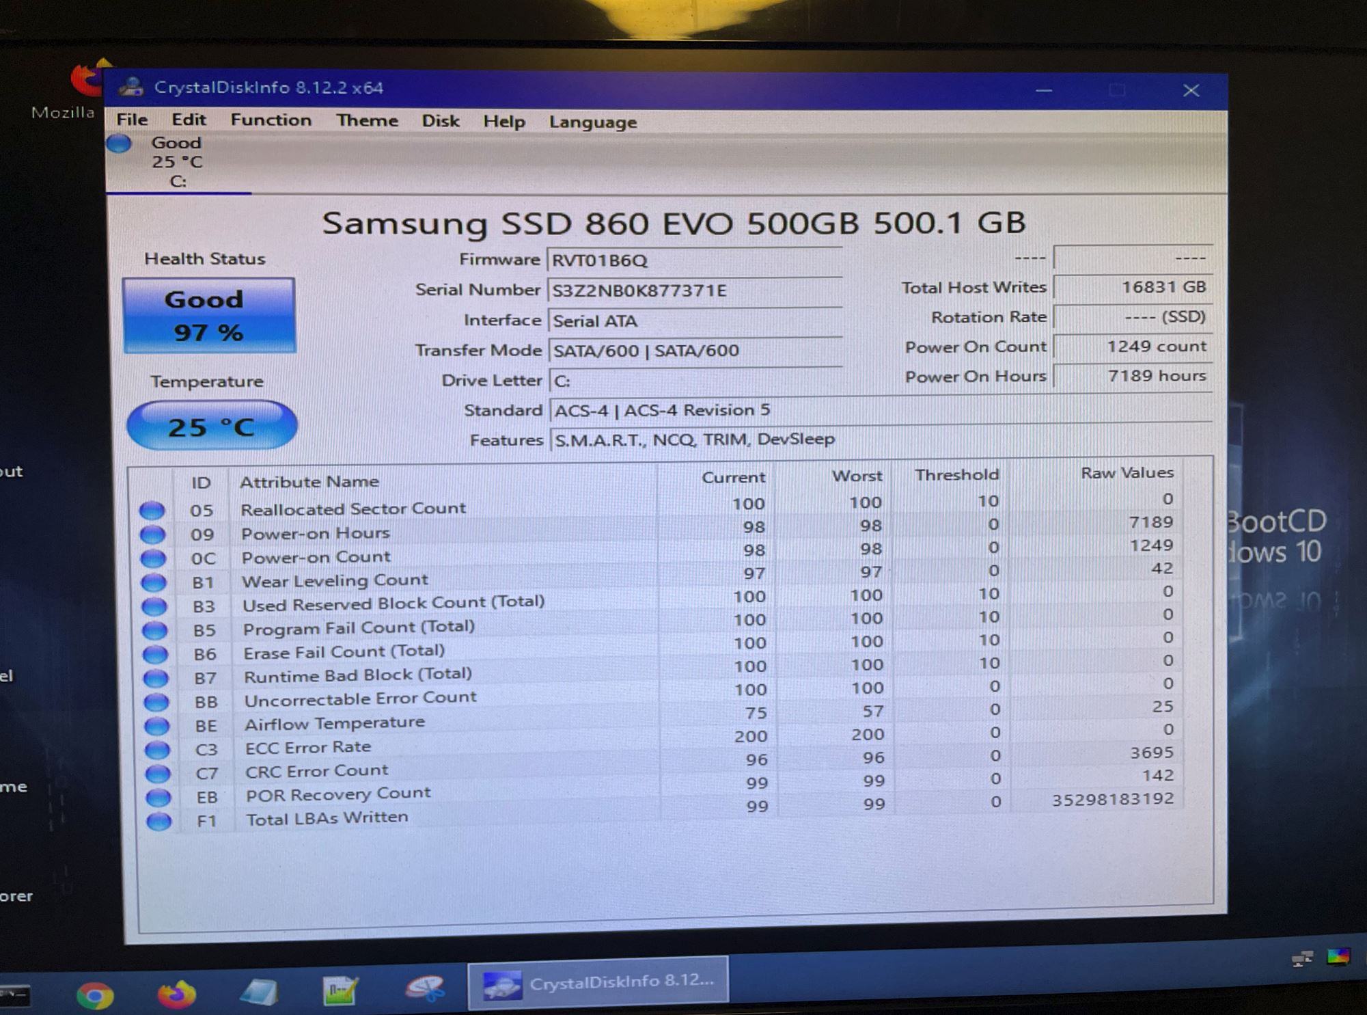Click the Serial Number field

694,290
